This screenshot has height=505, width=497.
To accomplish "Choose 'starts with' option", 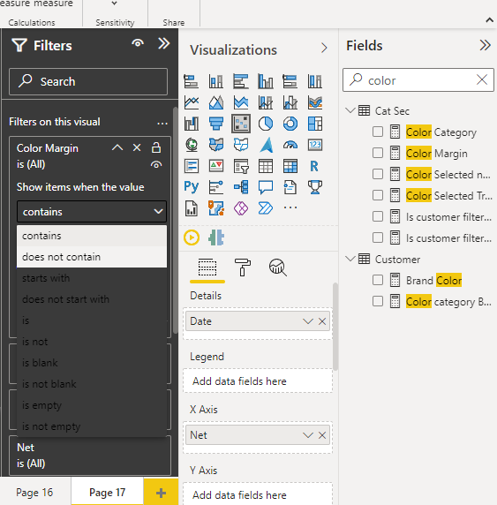I will (x=92, y=278).
